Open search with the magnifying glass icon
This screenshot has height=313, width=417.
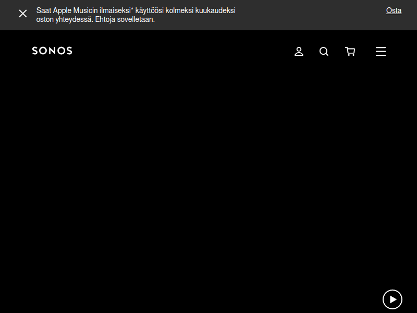tap(324, 51)
